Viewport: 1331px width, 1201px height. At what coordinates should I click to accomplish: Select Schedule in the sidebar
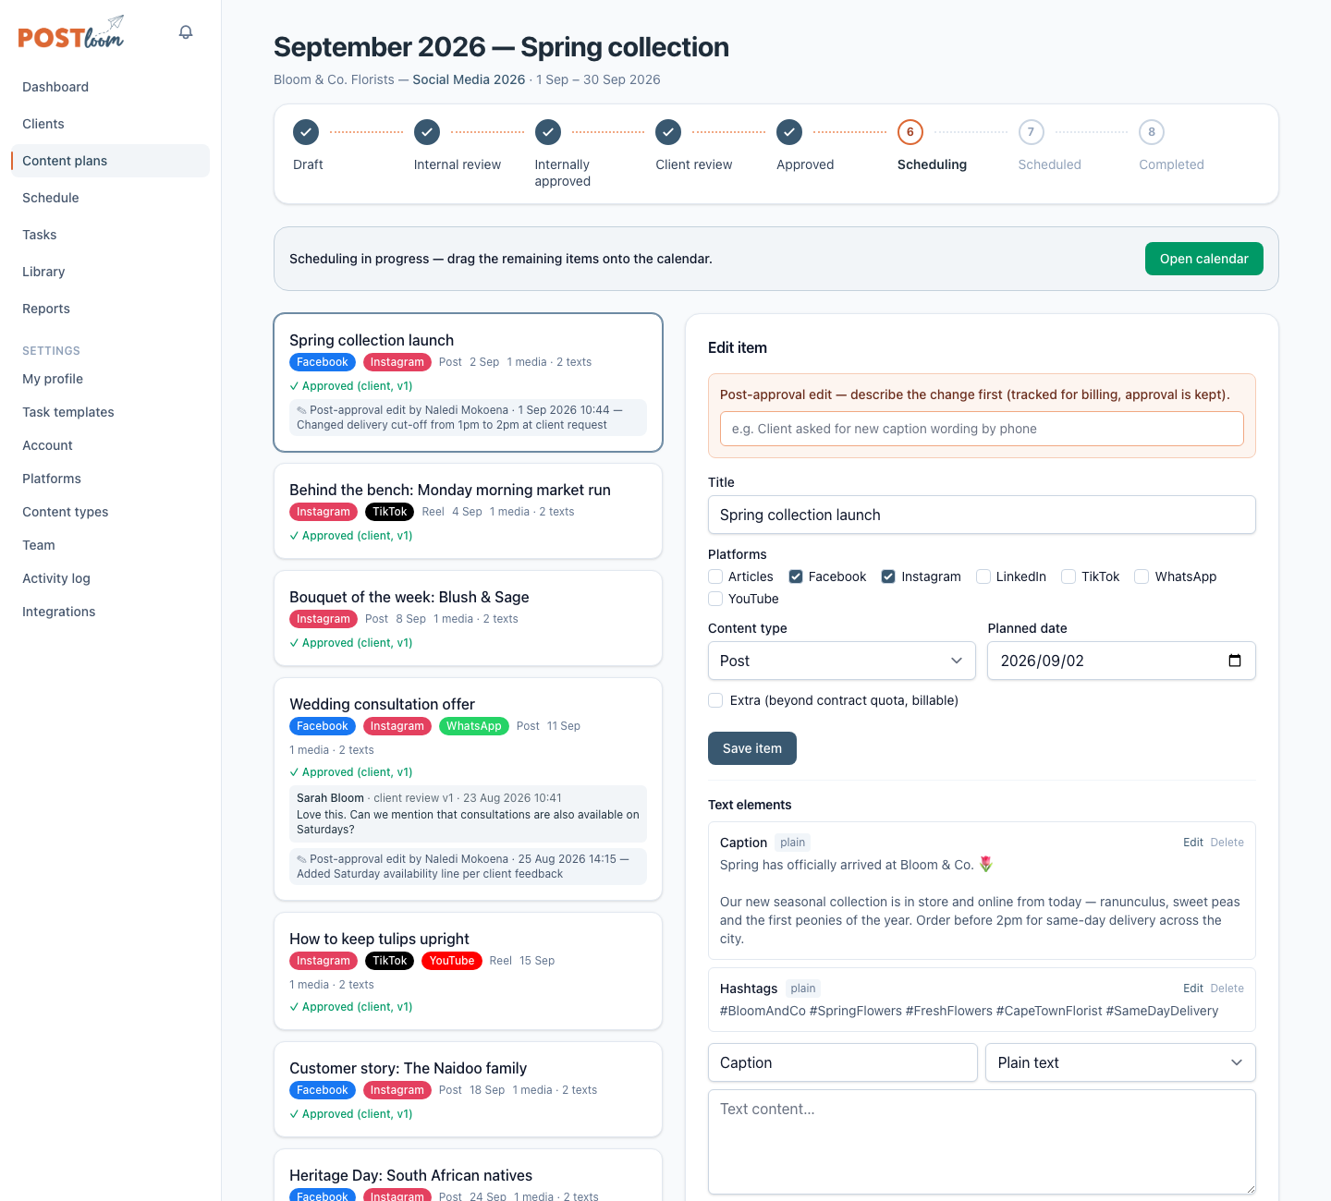point(110,198)
